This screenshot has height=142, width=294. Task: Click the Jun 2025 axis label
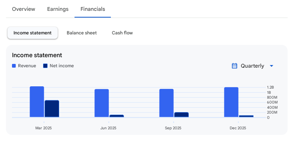tap(108, 128)
